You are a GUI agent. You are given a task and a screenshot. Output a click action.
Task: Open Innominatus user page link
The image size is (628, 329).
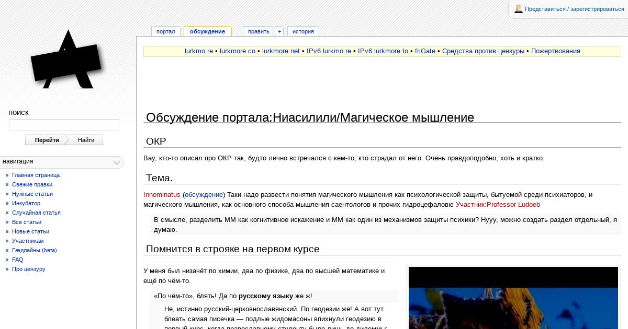click(162, 195)
